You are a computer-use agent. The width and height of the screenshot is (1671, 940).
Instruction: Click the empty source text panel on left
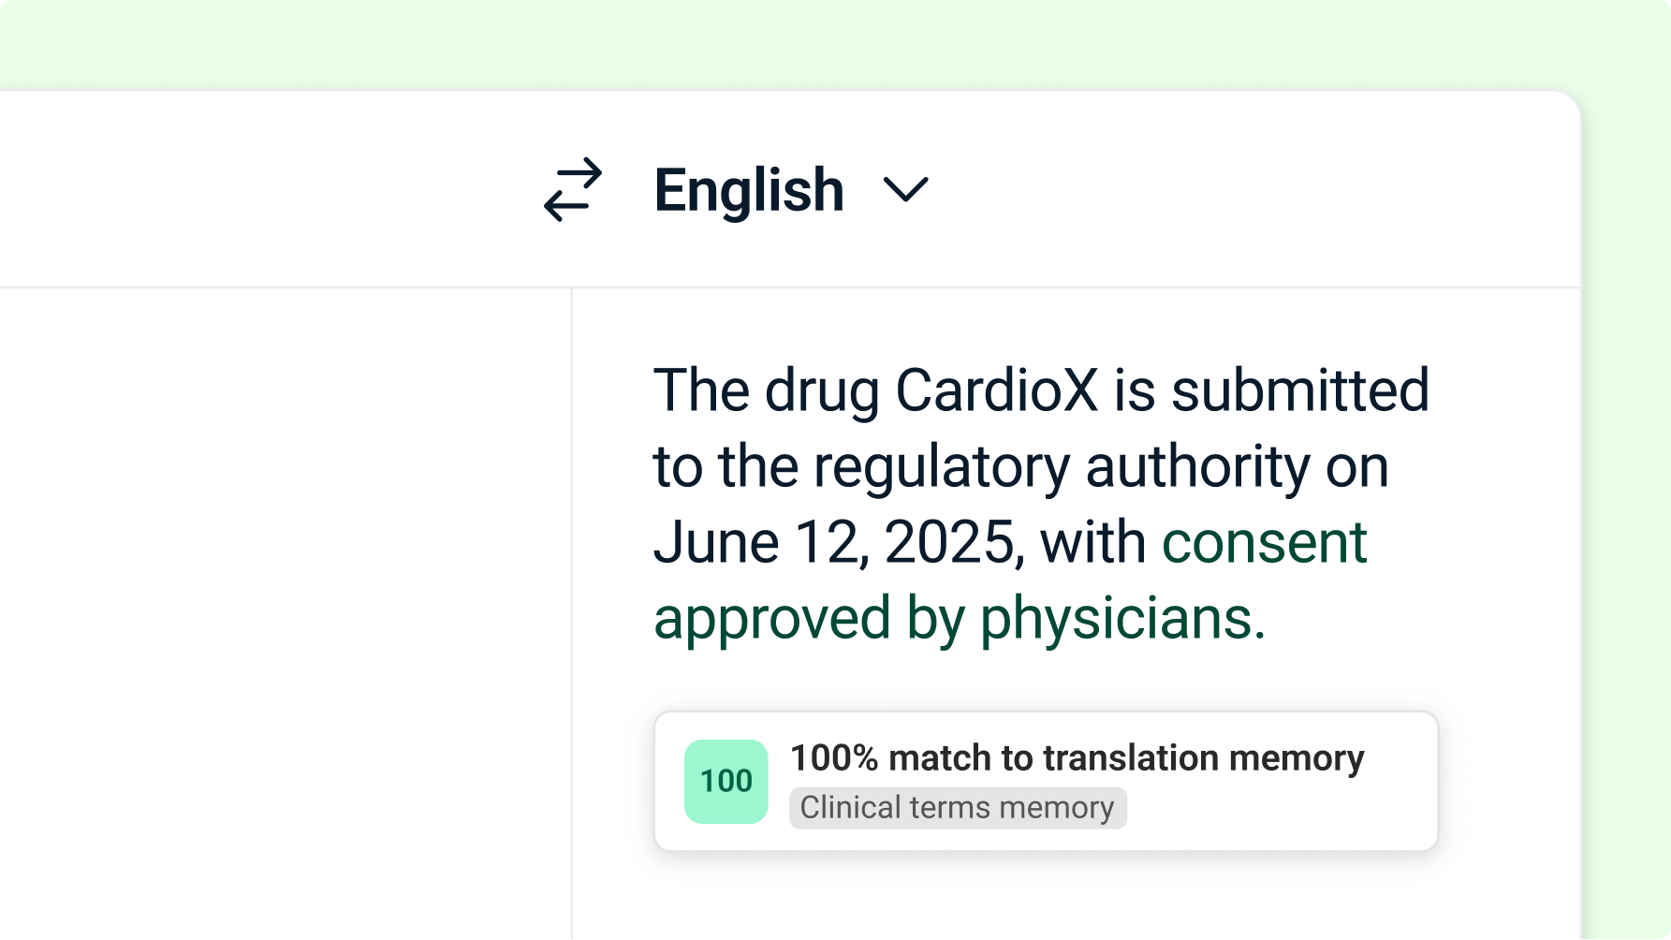tap(281, 609)
